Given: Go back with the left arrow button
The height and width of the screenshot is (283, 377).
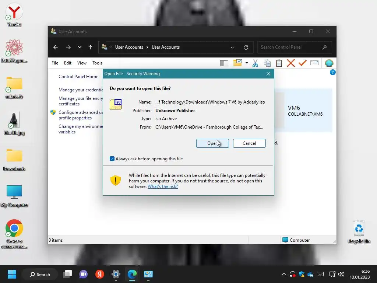Looking at the screenshot, I should tap(56, 47).
